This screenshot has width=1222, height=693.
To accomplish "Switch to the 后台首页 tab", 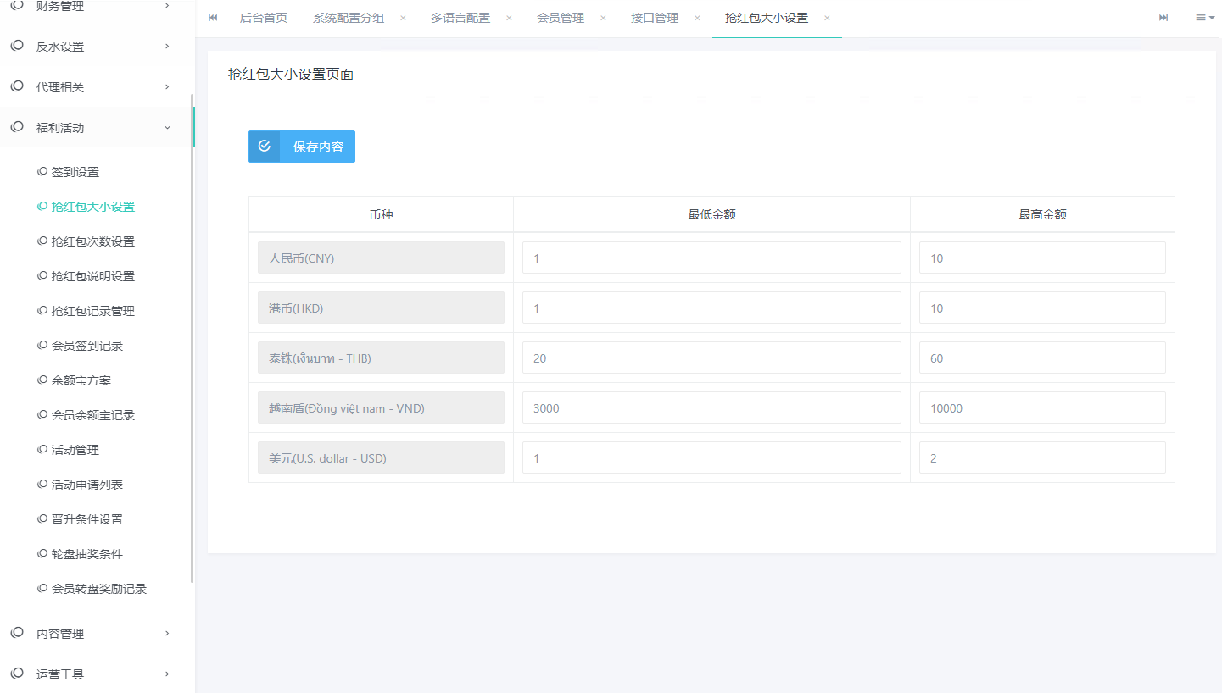I will (263, 18).
